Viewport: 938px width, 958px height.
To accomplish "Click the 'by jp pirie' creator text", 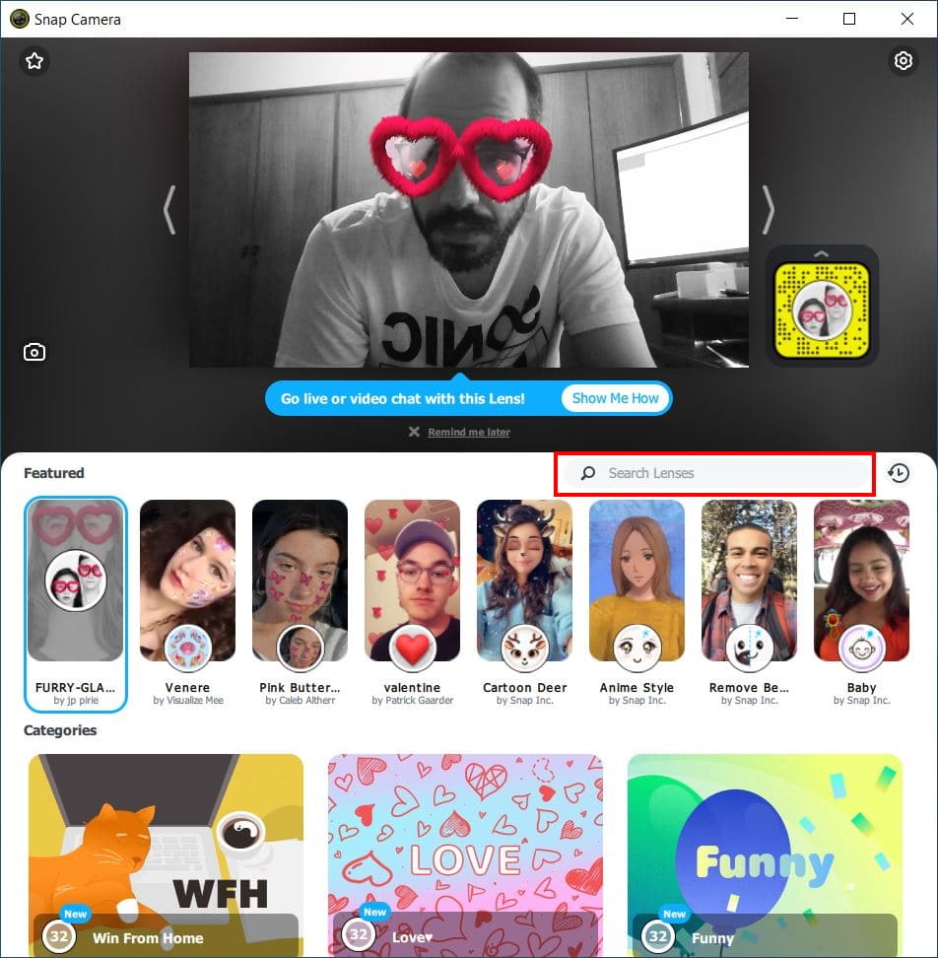I will (76, 700).
